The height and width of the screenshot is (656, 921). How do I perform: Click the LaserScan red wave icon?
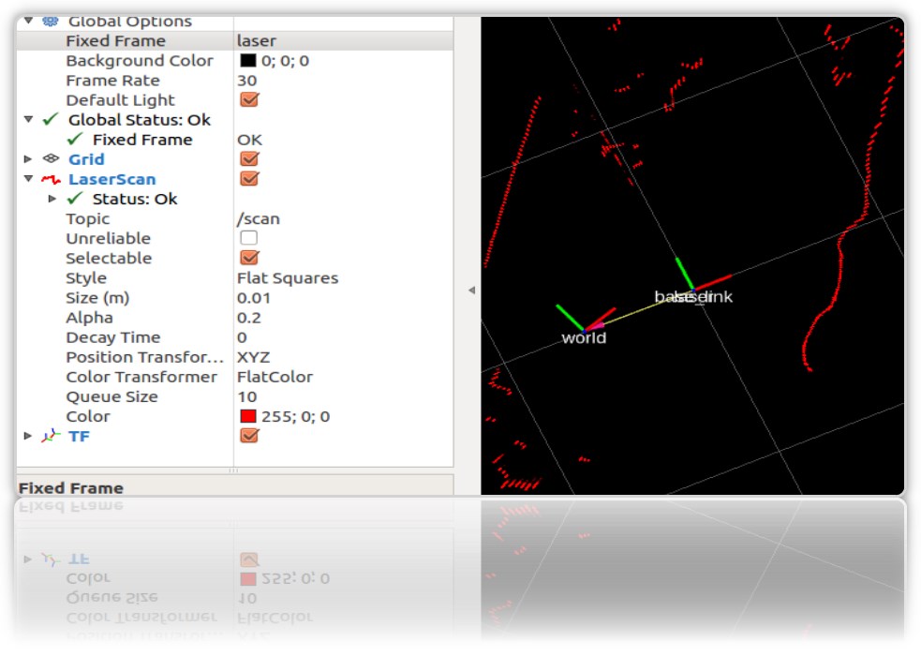52,179
